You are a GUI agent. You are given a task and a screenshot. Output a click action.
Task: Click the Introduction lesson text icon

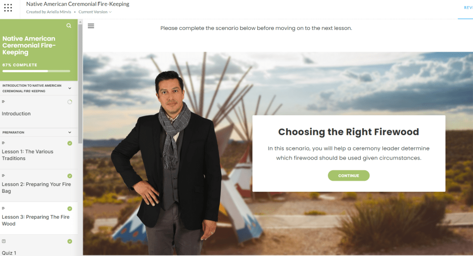click(3, 101)
